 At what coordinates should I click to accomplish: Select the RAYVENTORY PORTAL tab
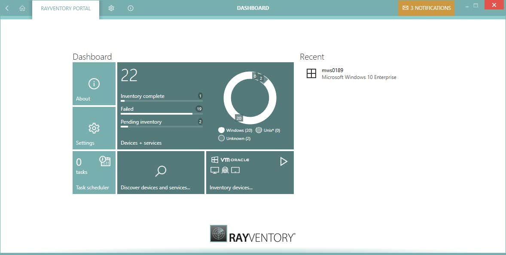click(x=66, y=8)
